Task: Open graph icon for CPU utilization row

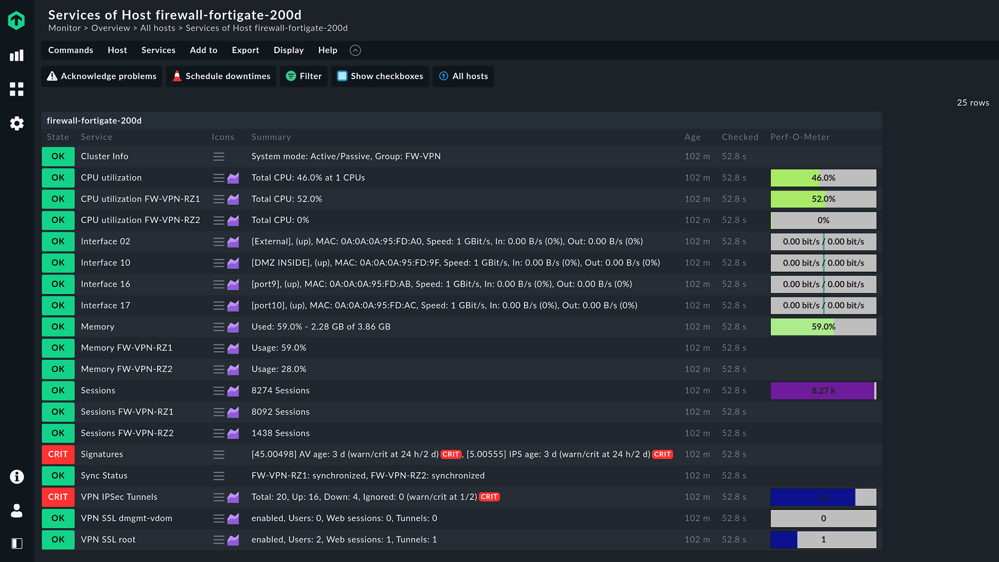Action: click(x=233, y=178)
